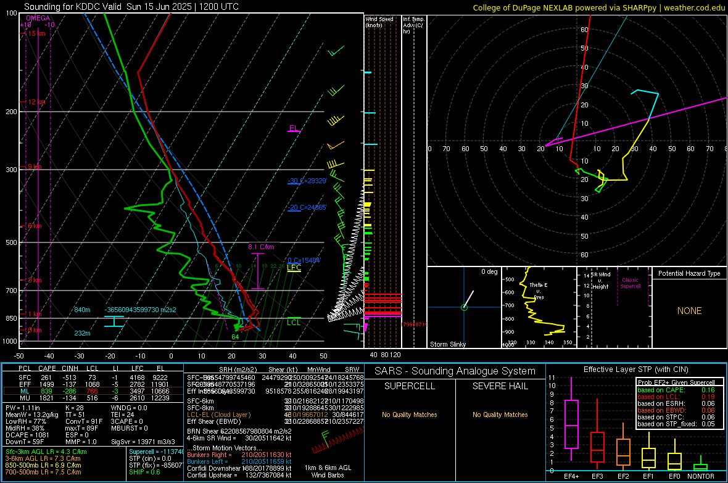This screenshot has height=483, width=728.
Task: Click the '12 km' height marker
Action: [37, 102]
